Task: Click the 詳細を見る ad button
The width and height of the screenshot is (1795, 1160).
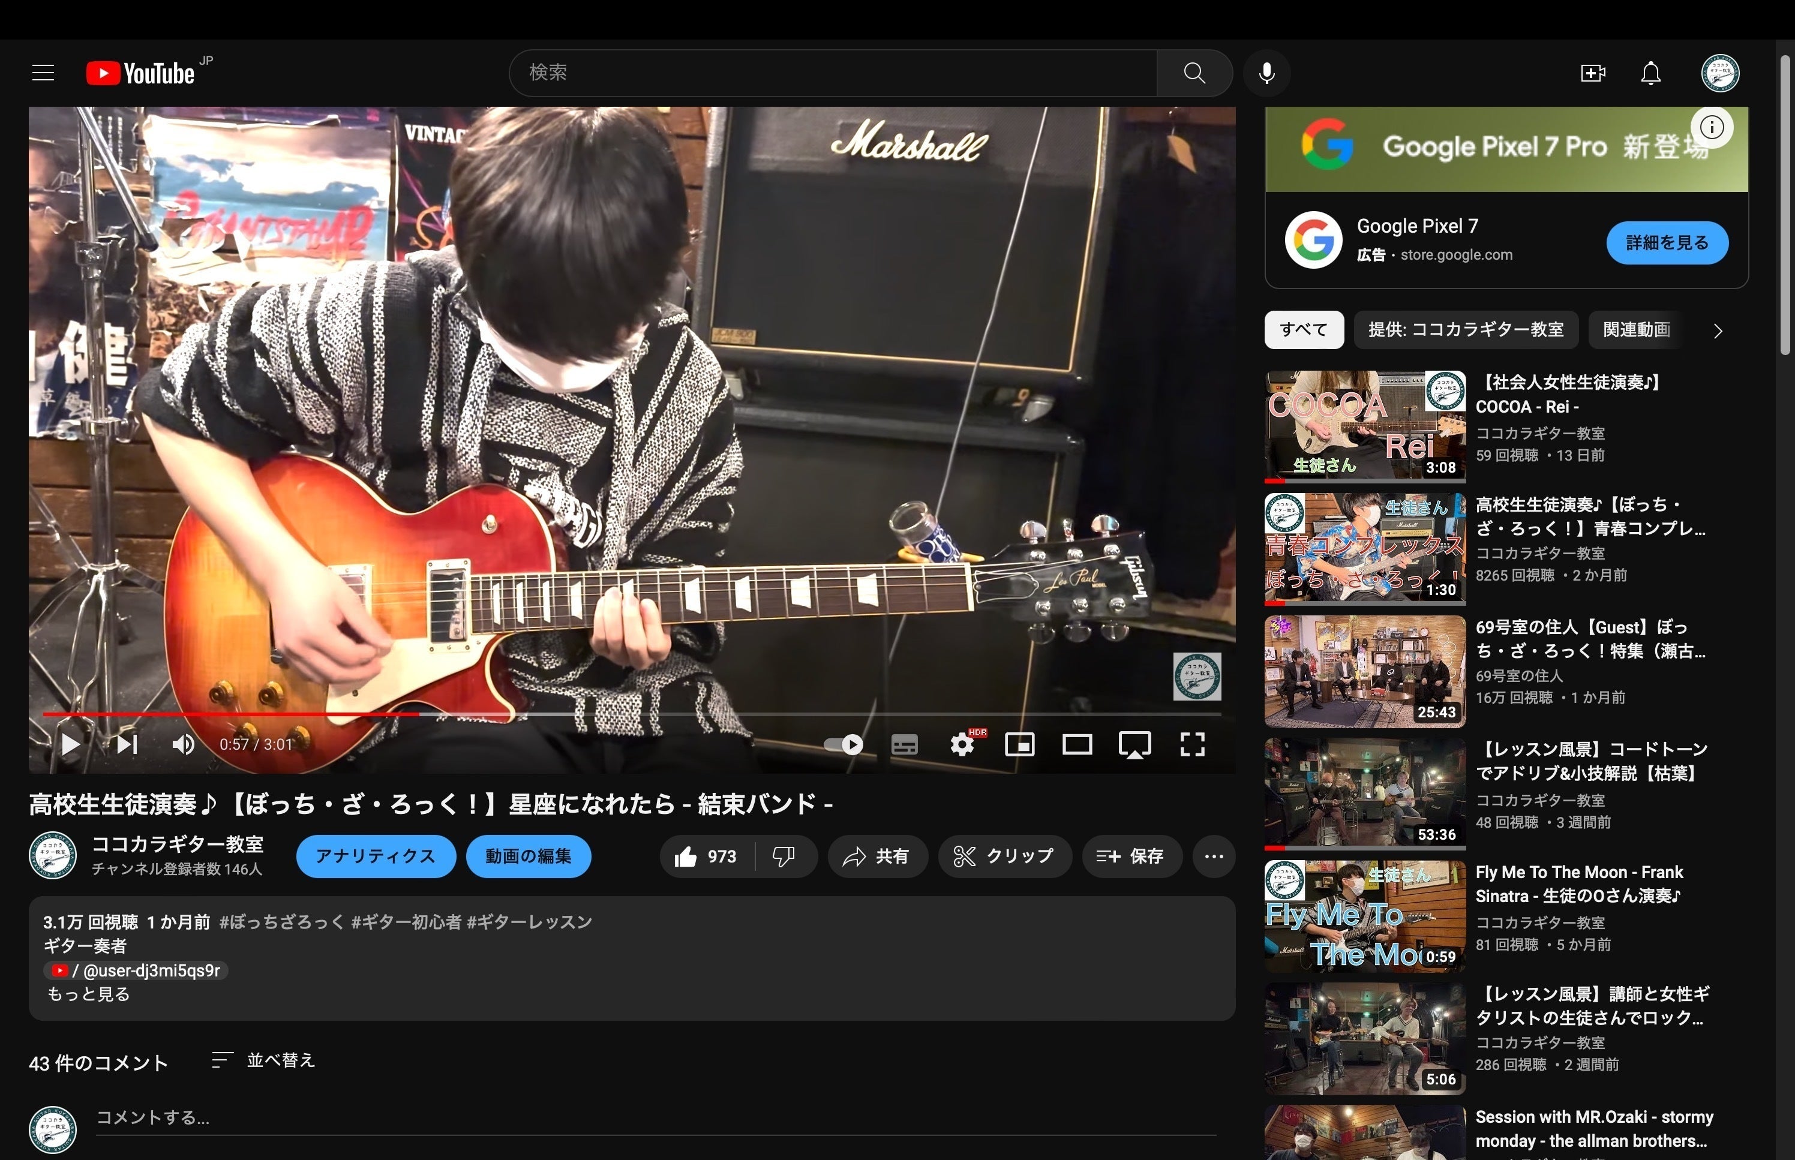Action: tap(1667, 242)
